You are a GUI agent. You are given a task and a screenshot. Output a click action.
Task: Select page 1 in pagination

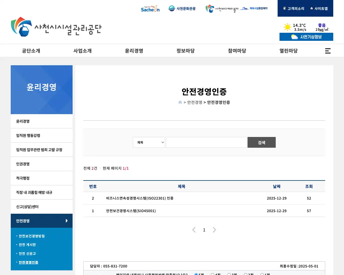point(204,230)
